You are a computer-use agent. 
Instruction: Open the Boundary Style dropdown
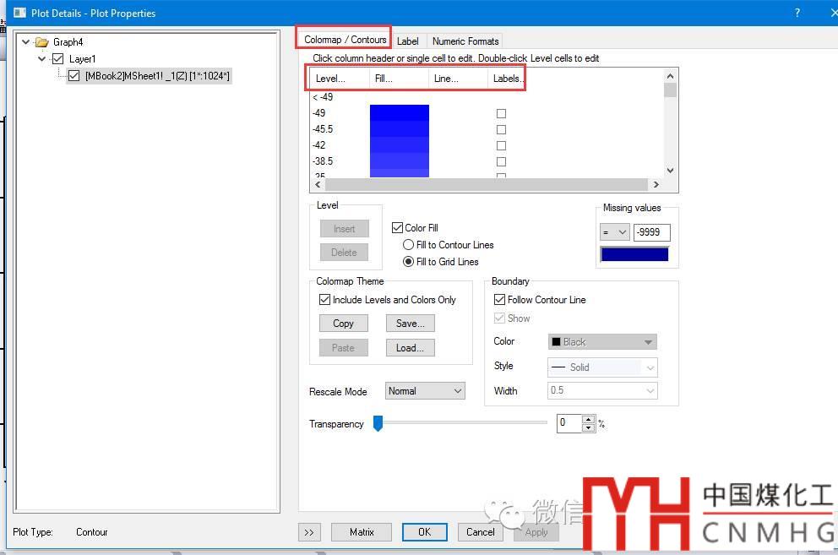tap(602, 367)
